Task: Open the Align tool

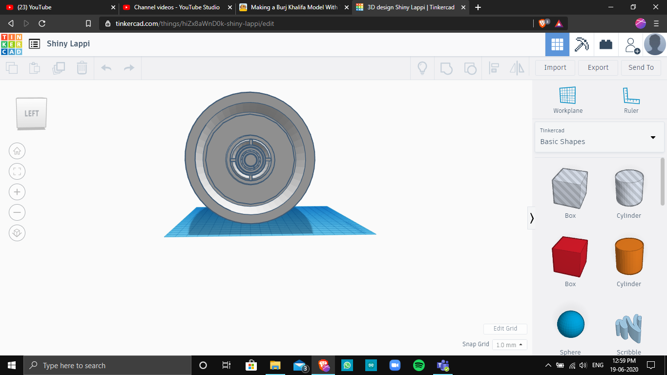Action: (x=494, y=68)
